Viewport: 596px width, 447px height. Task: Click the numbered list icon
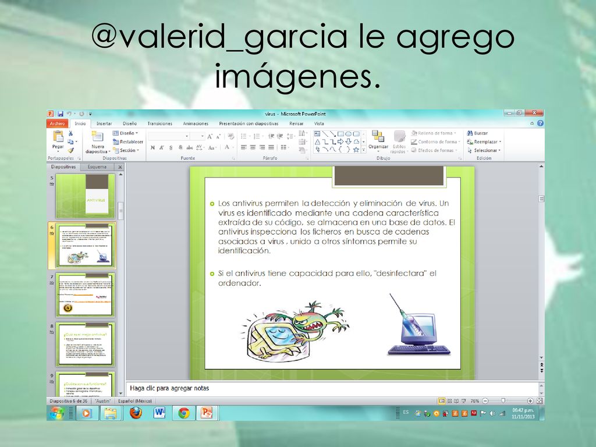coord(257,136)
